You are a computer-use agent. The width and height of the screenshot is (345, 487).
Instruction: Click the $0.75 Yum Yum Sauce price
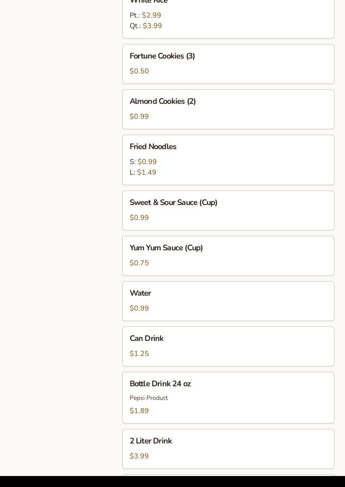click(x=139, y=263)
